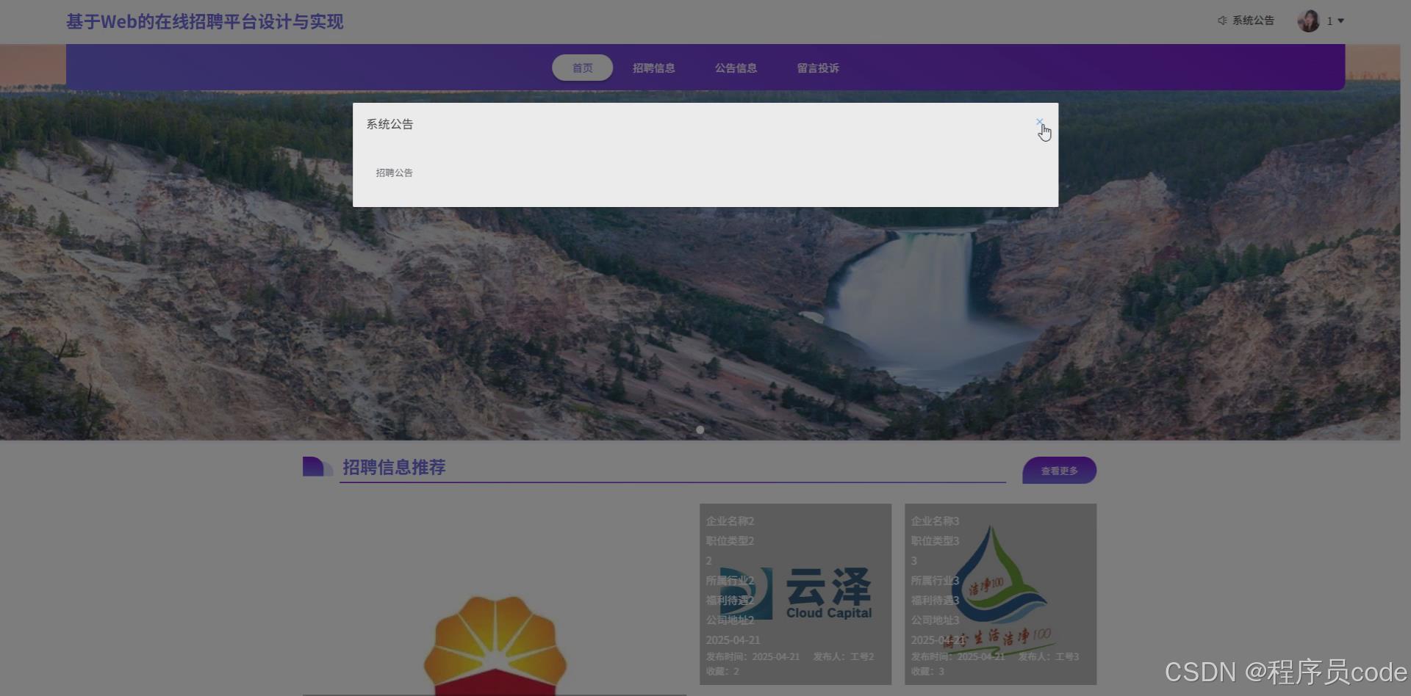Viewport: 1411px width, 696px height.
Task: Select the 首页 navigation tab
Action: tap(582, 68)
